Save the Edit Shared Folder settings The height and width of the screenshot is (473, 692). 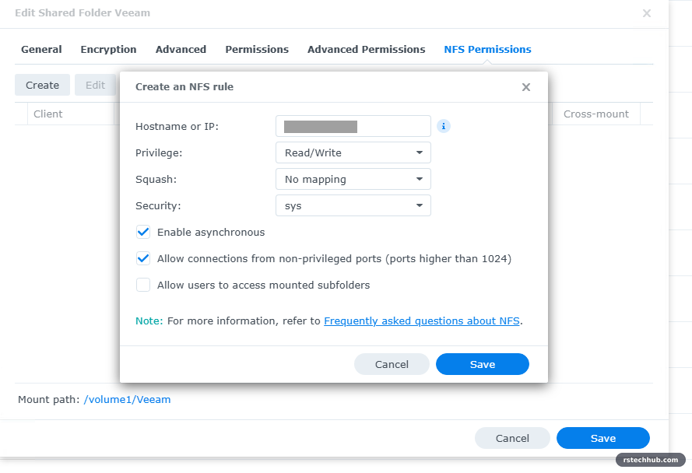coord(603,438)
